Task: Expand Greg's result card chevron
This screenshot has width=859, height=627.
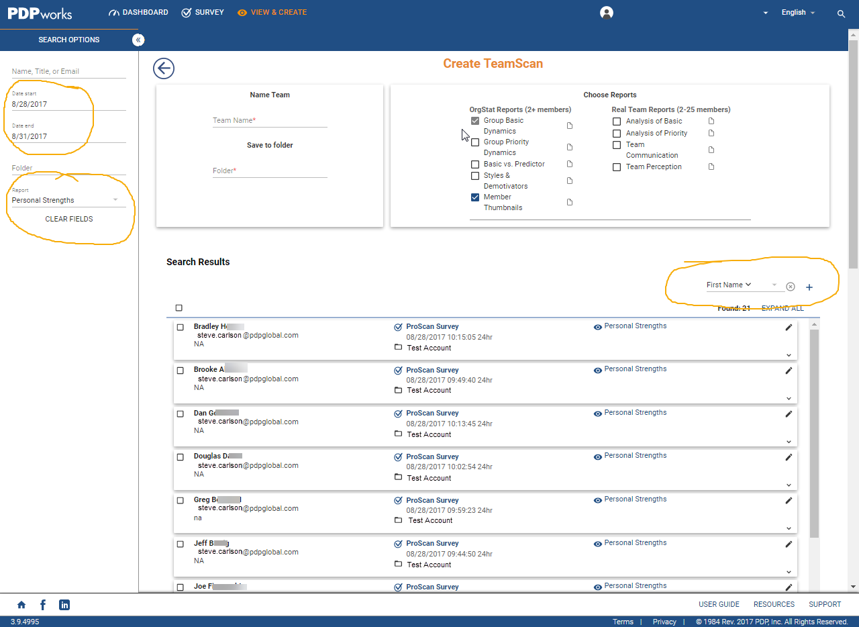Action: [789, 528]
